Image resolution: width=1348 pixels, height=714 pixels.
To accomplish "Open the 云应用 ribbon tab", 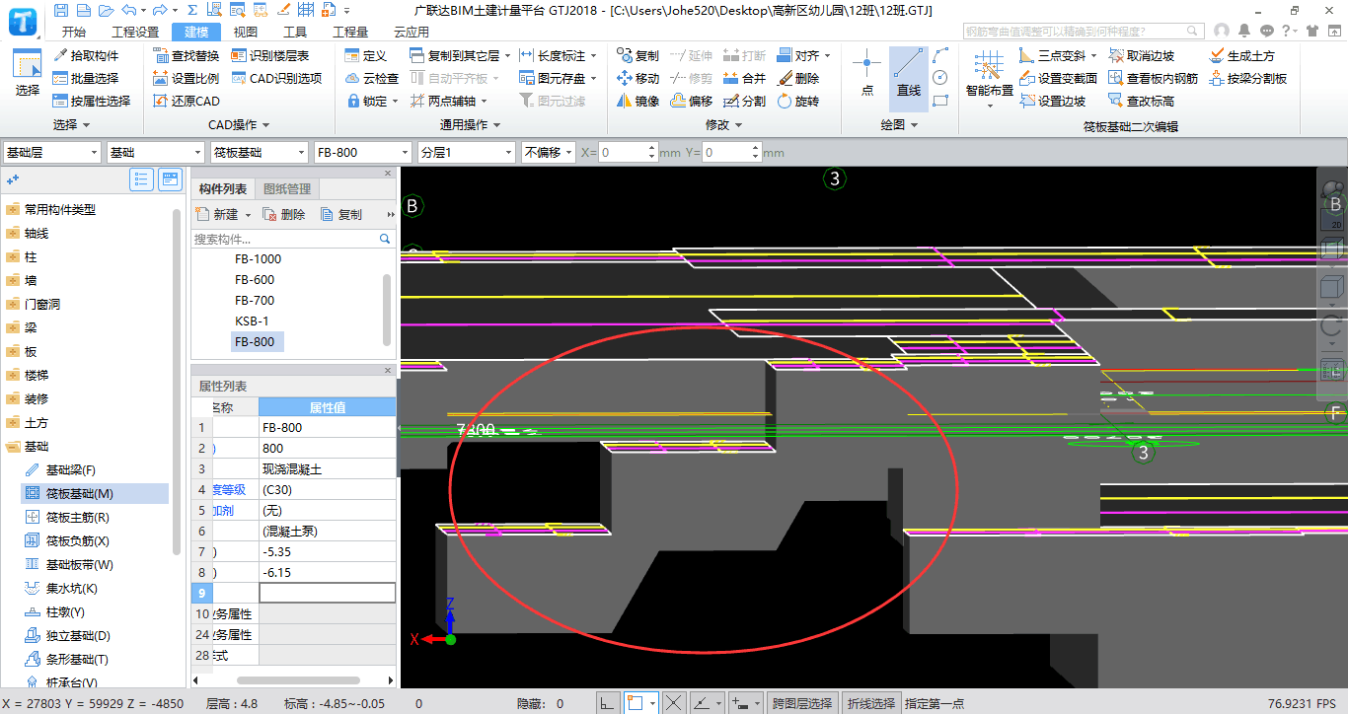I will click(411, 32).
